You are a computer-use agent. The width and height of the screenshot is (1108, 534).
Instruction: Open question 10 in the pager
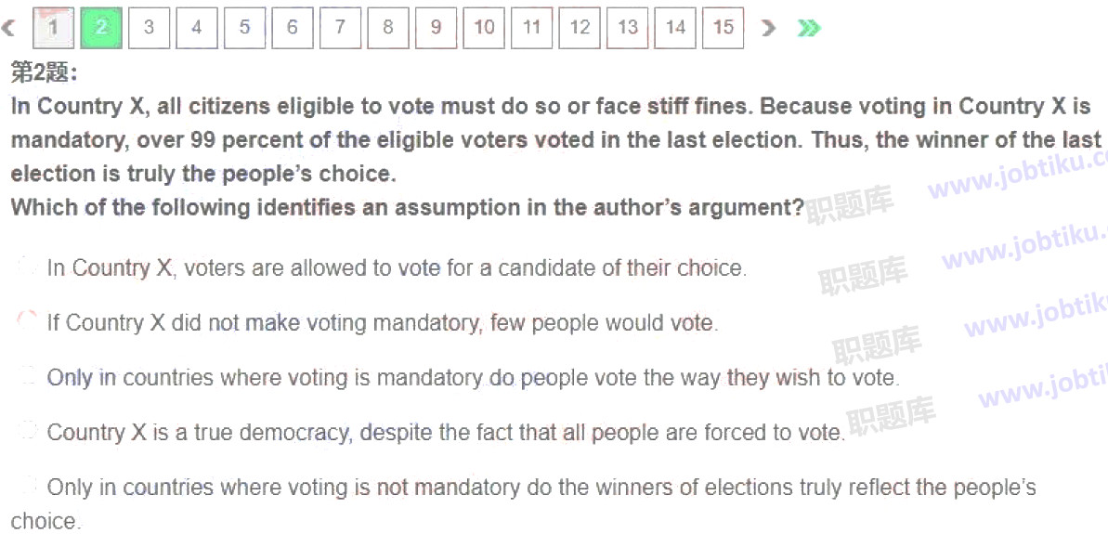484,28
